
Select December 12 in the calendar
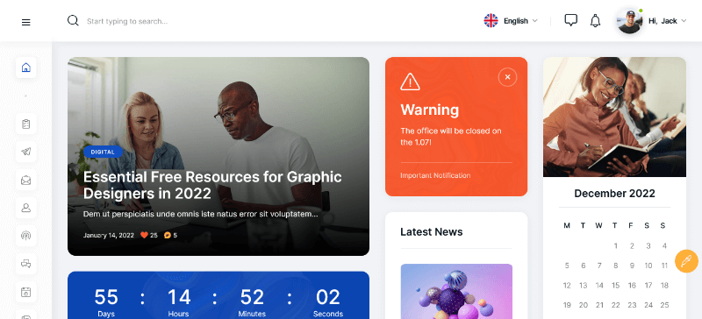[567, 285]
